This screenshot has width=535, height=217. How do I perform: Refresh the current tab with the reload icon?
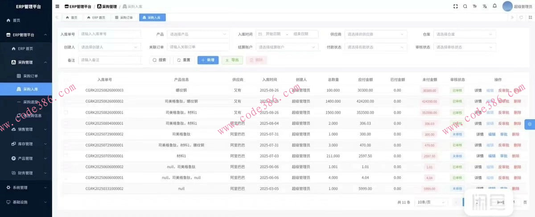(521, 17)
